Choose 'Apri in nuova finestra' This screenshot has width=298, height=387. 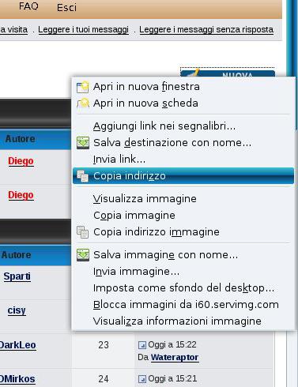[183, 87]
